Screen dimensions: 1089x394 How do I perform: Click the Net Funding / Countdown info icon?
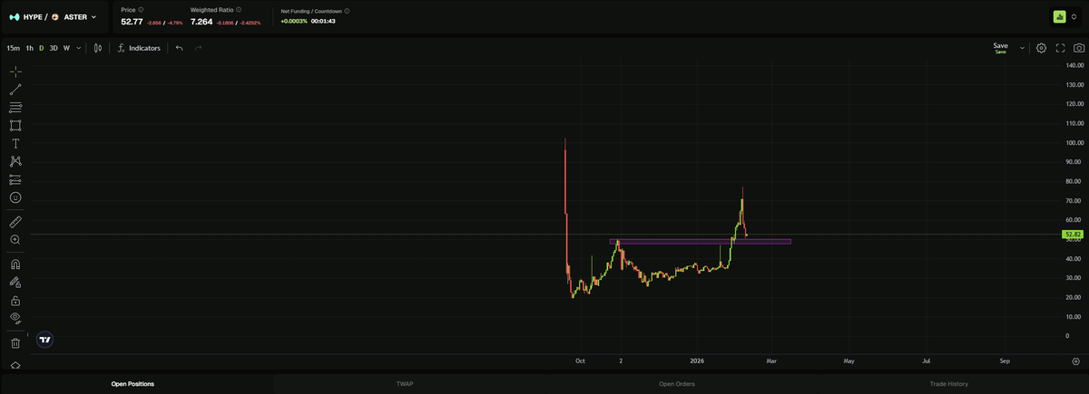point(347,11)
